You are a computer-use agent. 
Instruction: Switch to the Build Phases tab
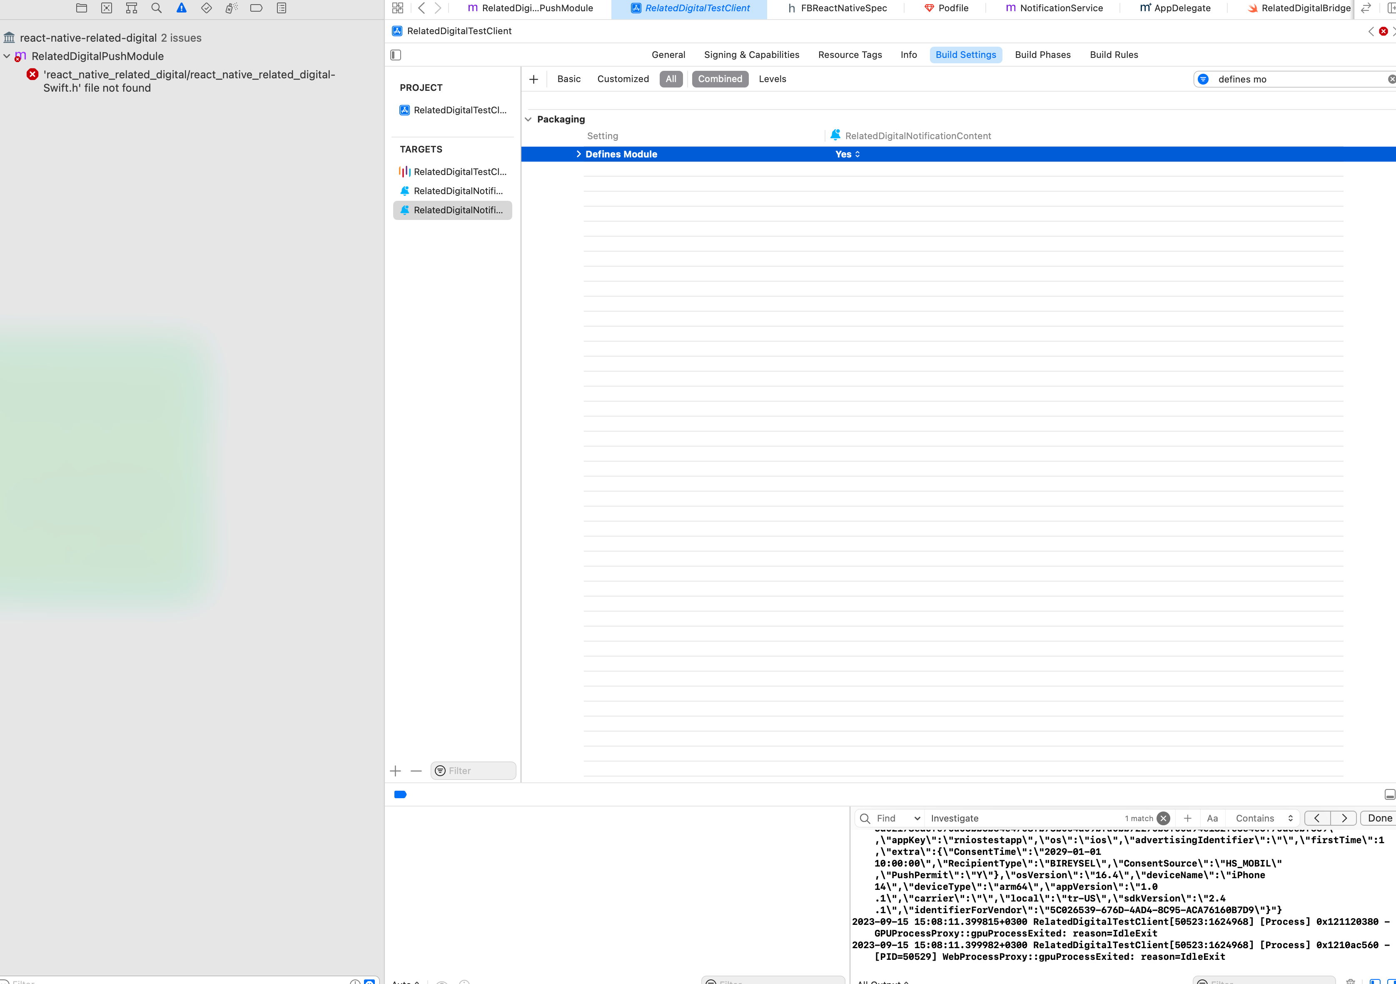1042,55
